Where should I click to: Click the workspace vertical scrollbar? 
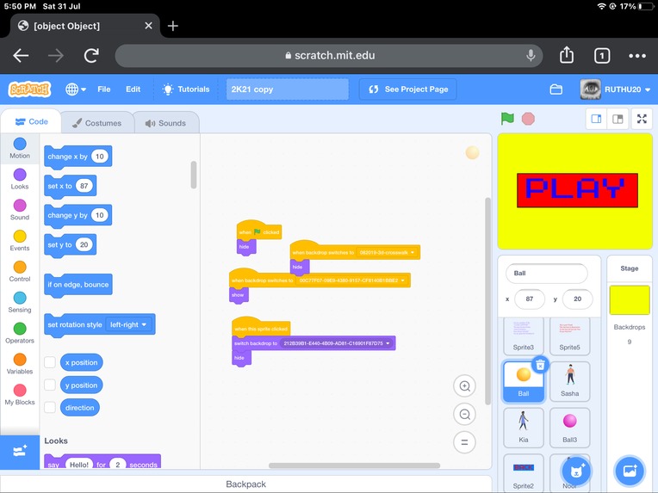pyautogui.click(x=488, y=301)
